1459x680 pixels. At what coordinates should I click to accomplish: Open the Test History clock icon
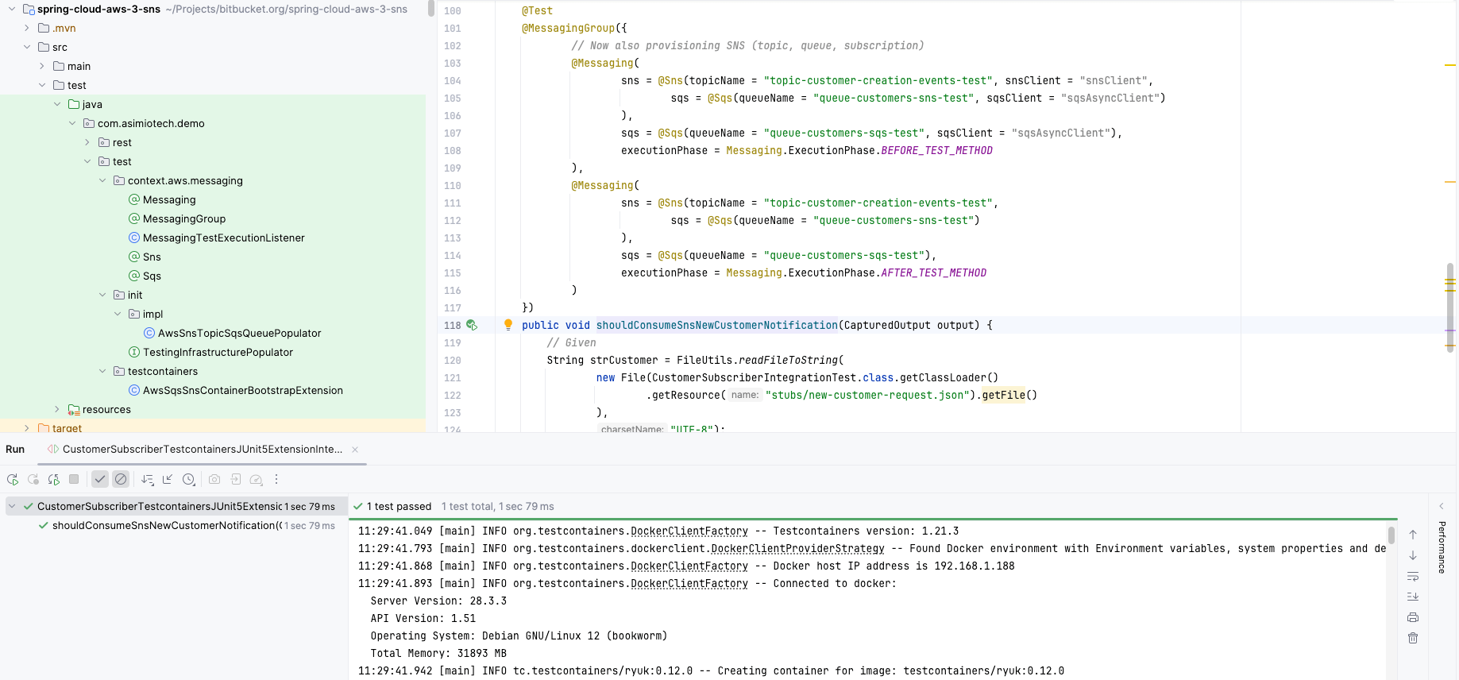coord(188,480)
